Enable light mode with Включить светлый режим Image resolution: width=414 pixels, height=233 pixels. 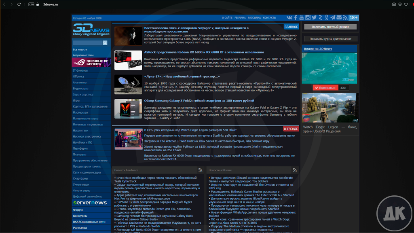[x=330, y=27]
